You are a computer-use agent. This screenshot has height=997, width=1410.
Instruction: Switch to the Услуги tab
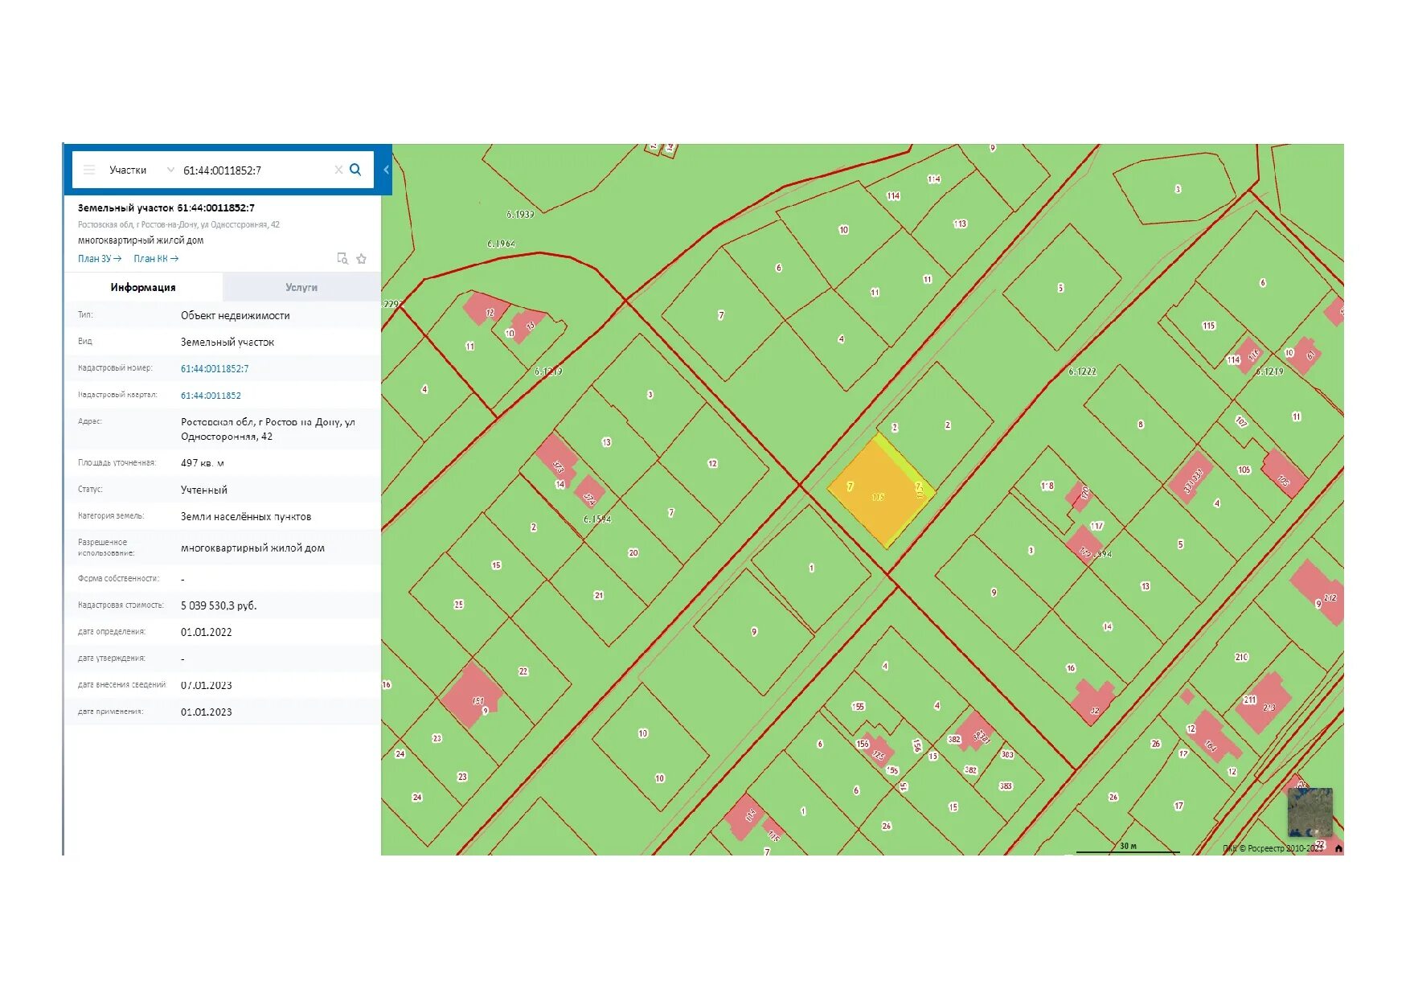pyautogui.click(x=301, y=287)
